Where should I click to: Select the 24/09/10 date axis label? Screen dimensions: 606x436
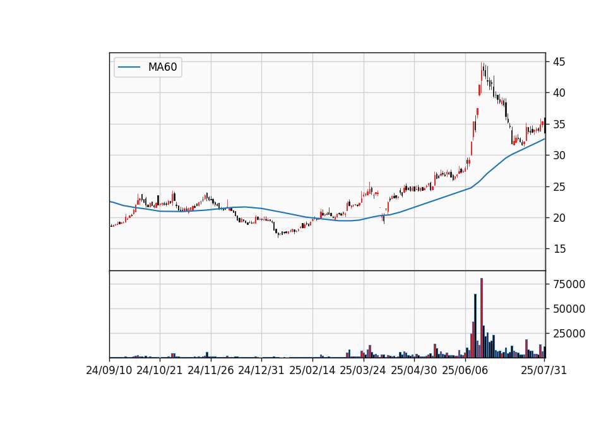click(109, 370)
